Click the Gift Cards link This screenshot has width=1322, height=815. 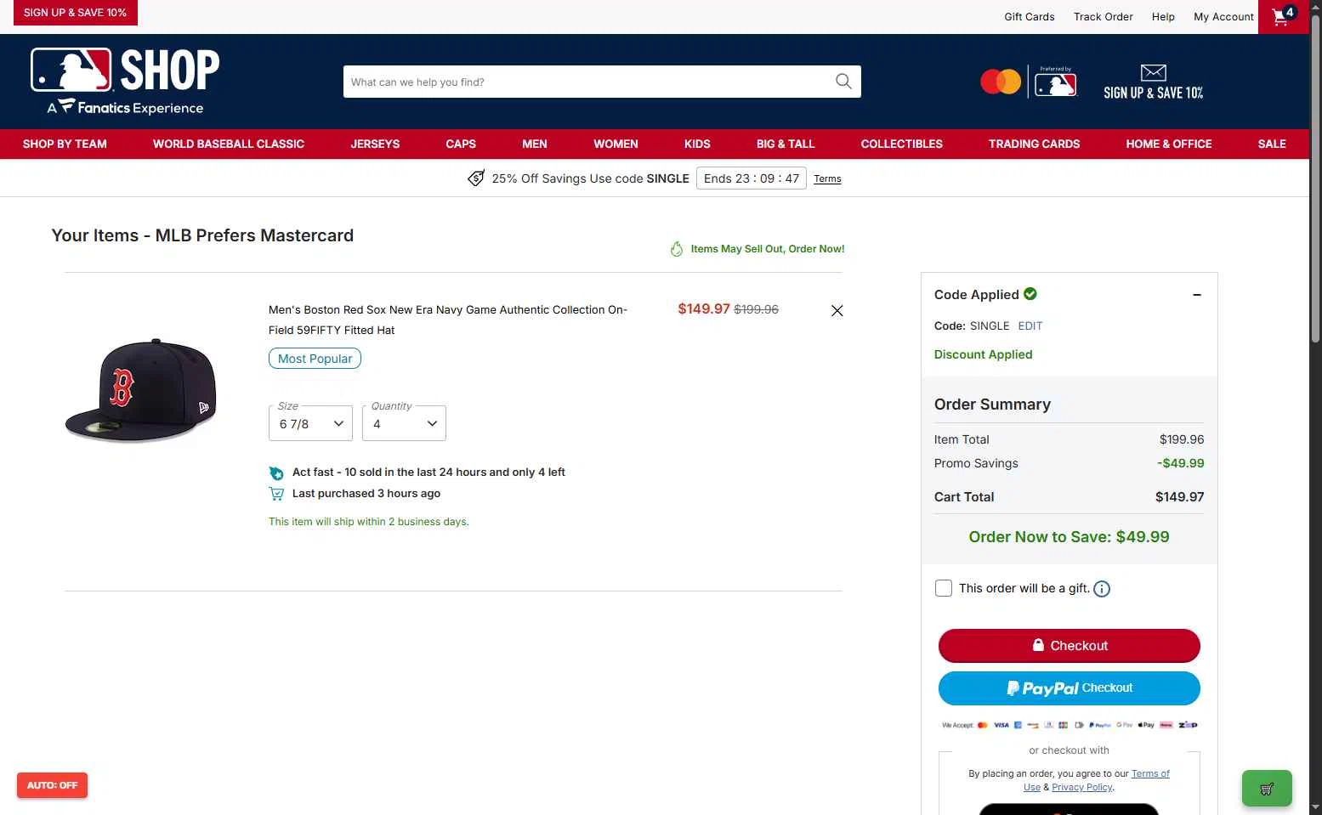1030,17
